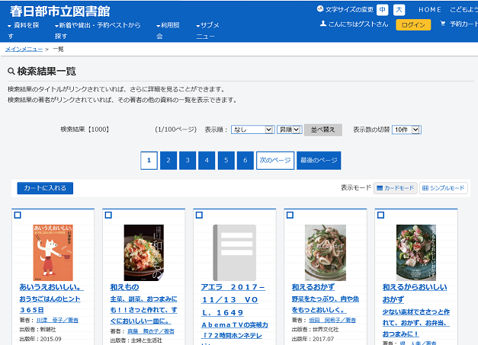Click the author link 坂田 阿希子/著者
Image resolution: width=478 pixels, height=345 pixels.
[x=332, y=321]
